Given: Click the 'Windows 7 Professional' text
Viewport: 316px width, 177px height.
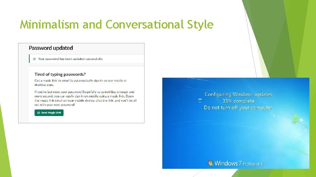Looking at the screenshot, I should tap(239, 163).
